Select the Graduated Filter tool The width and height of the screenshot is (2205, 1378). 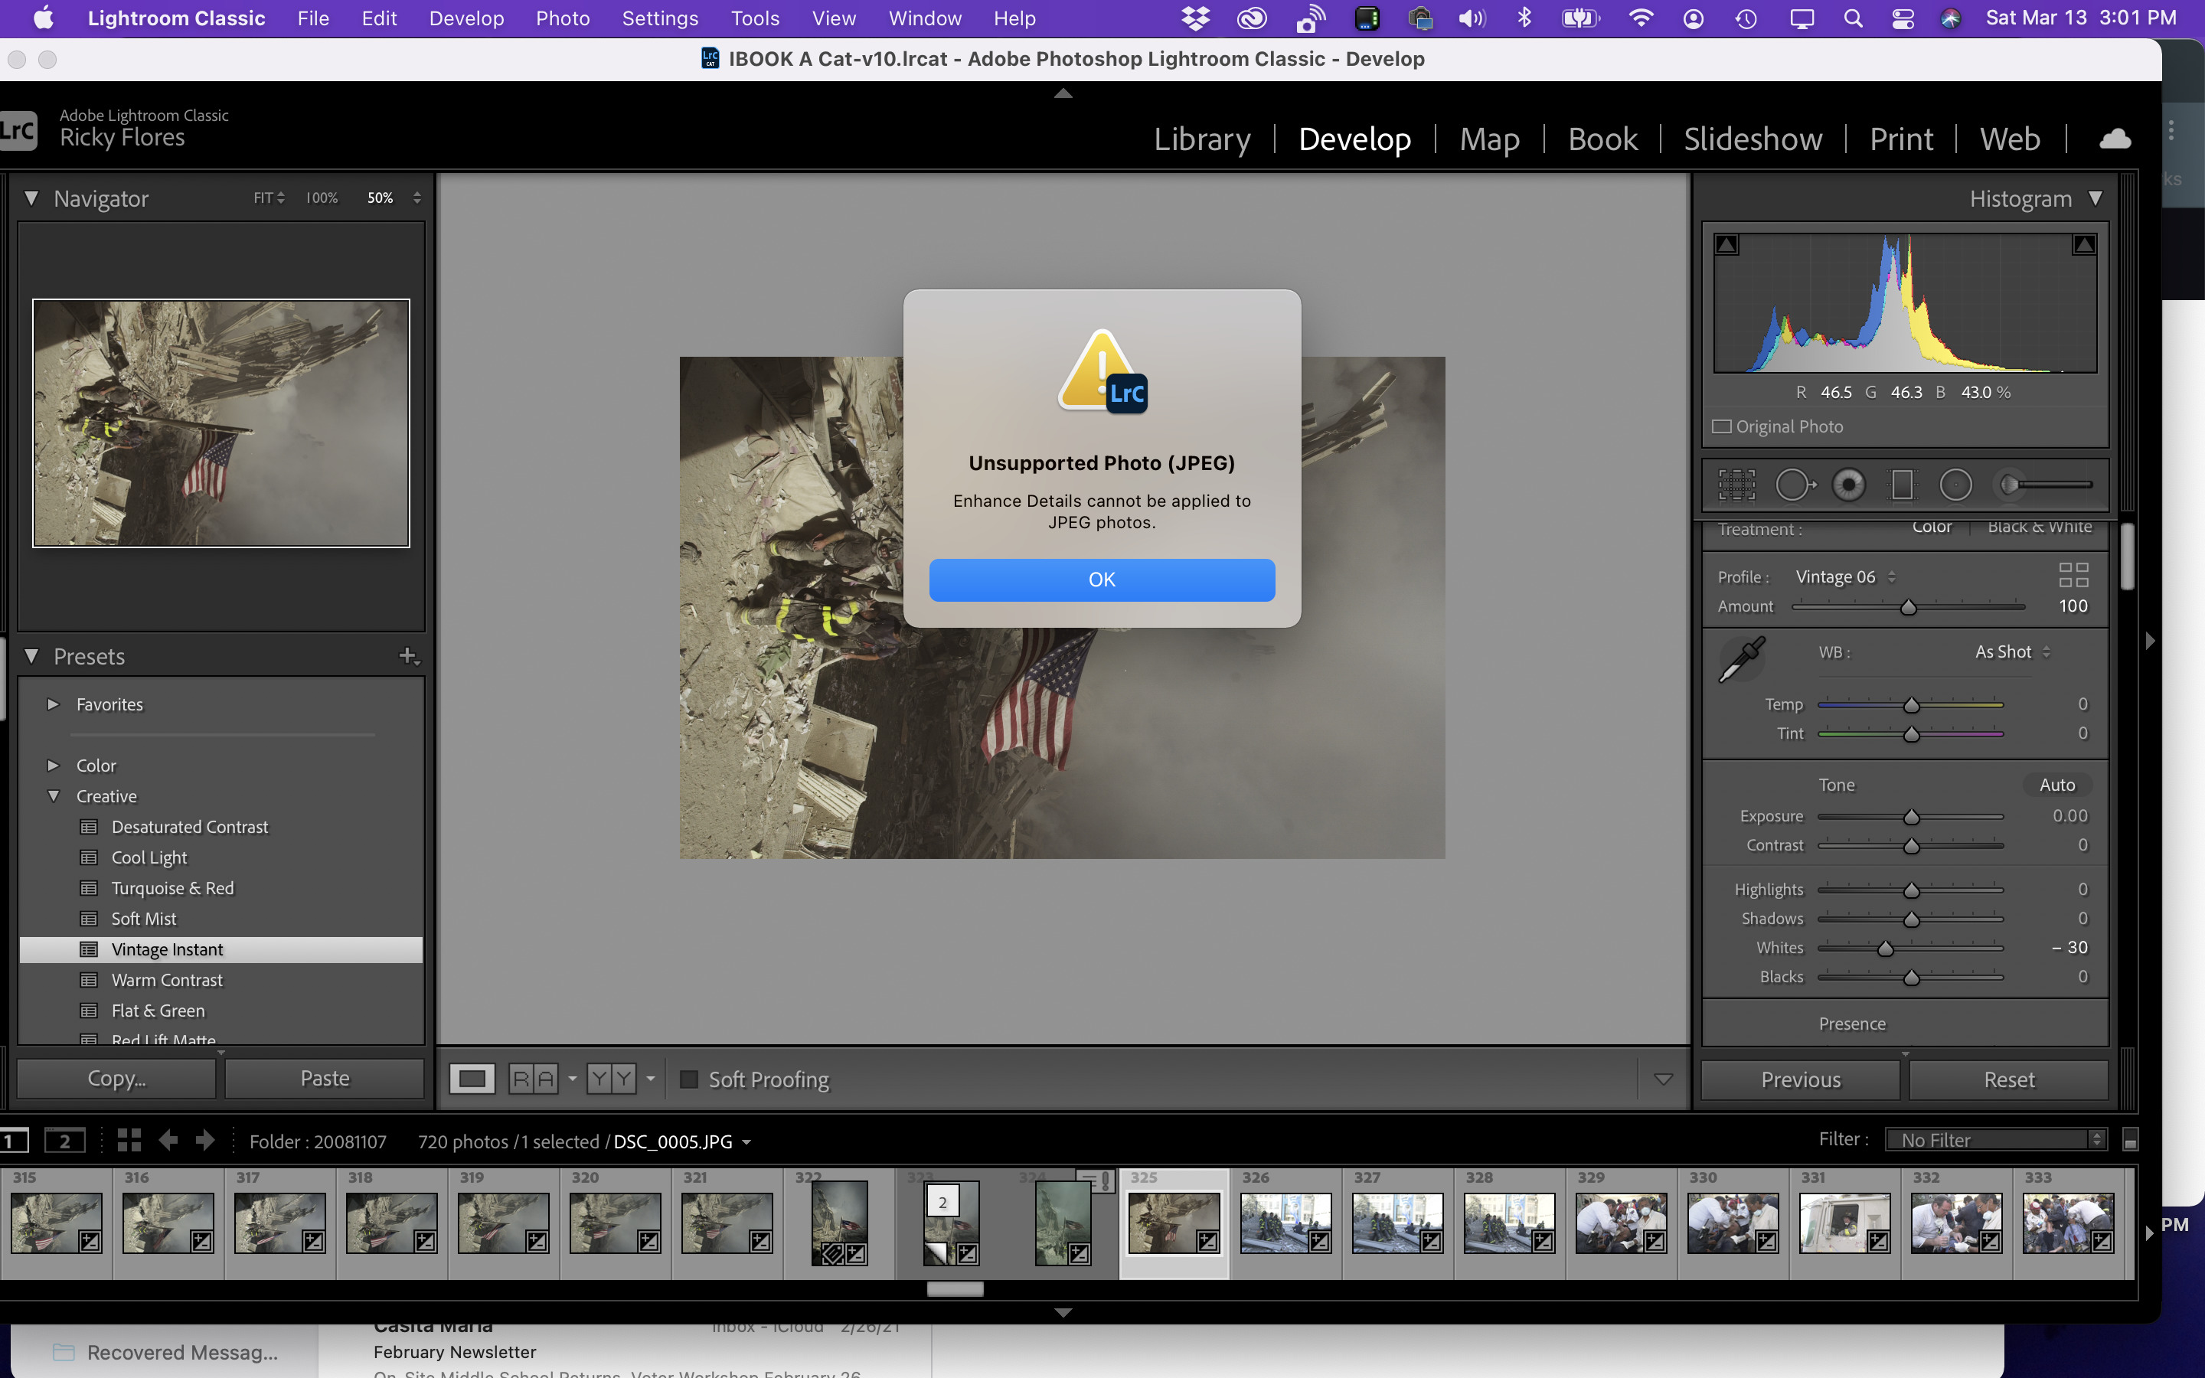[1902, 485]
